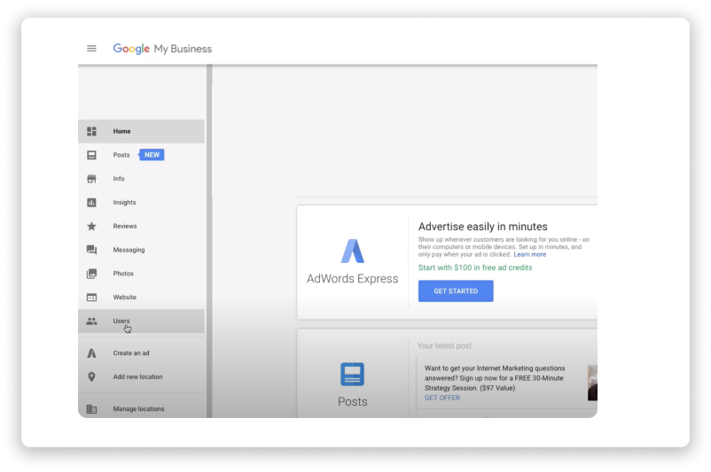Screen dimensions: 711x472
Task: Click the Google My Business logo
Action: click(x=162, y=49)
